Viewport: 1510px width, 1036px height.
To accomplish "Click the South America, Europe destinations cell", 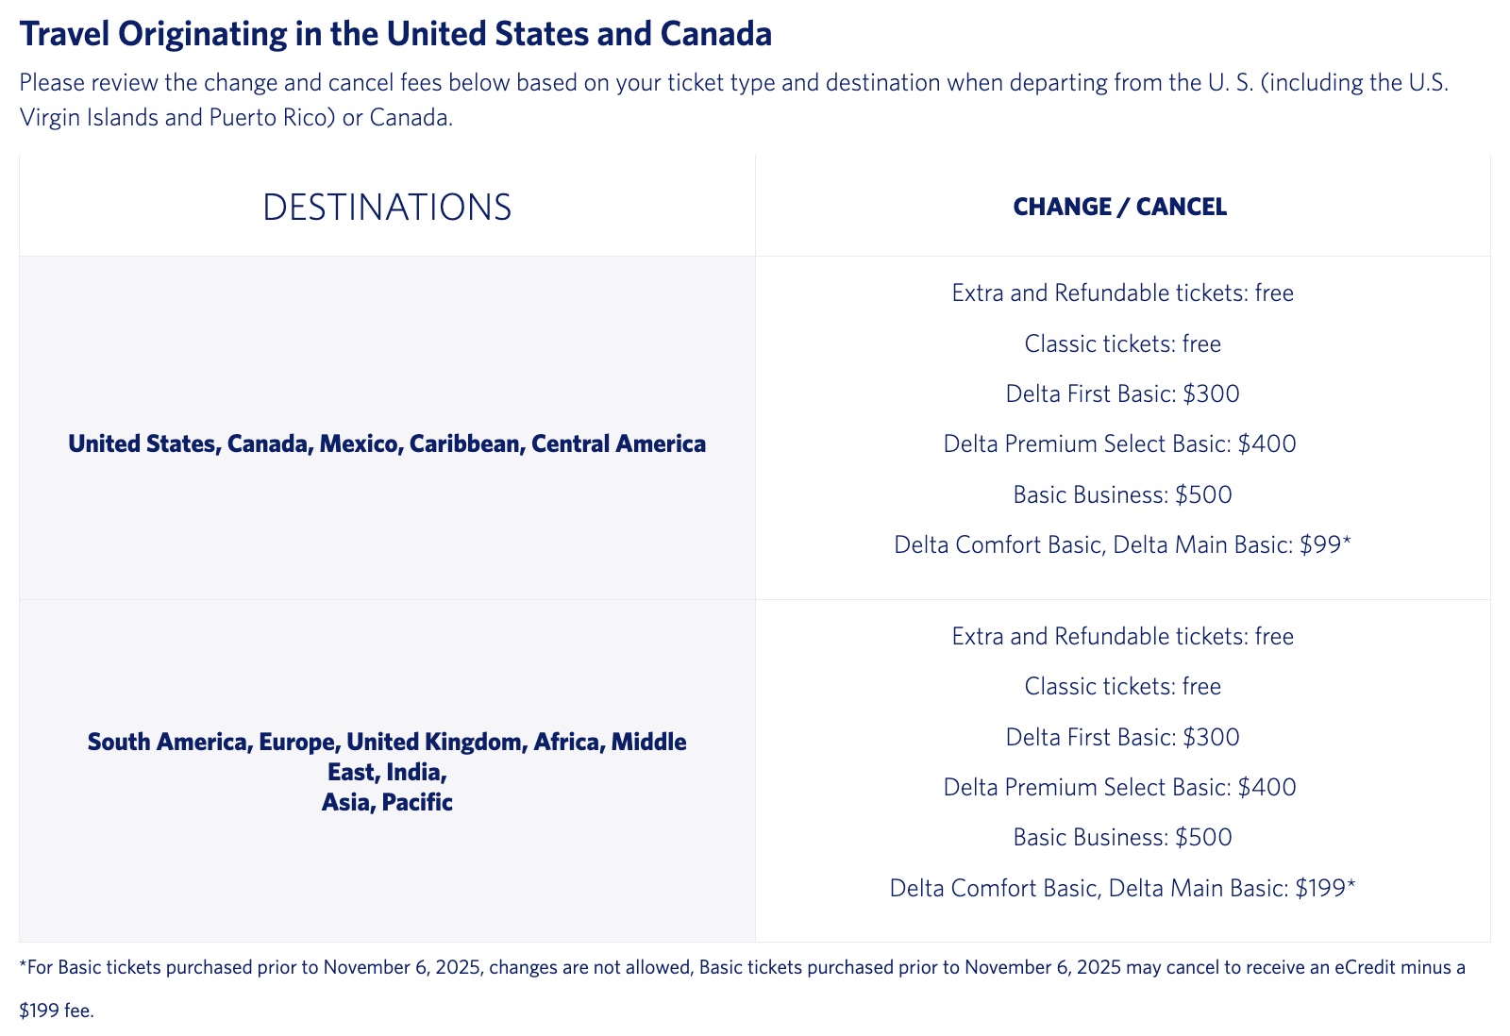I will [387, 772].
